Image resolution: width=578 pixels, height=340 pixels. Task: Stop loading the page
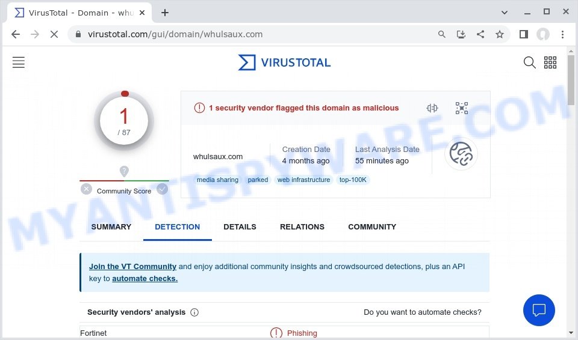[54, 34]
